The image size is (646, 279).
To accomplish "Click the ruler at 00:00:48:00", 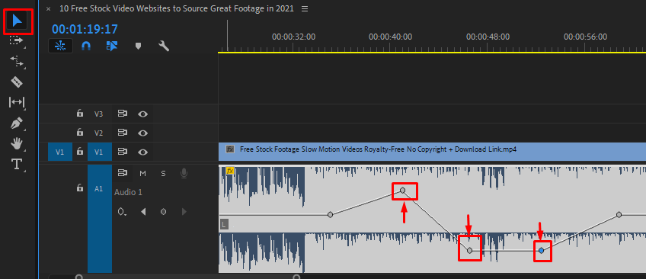I will click(x=488, y=37).
